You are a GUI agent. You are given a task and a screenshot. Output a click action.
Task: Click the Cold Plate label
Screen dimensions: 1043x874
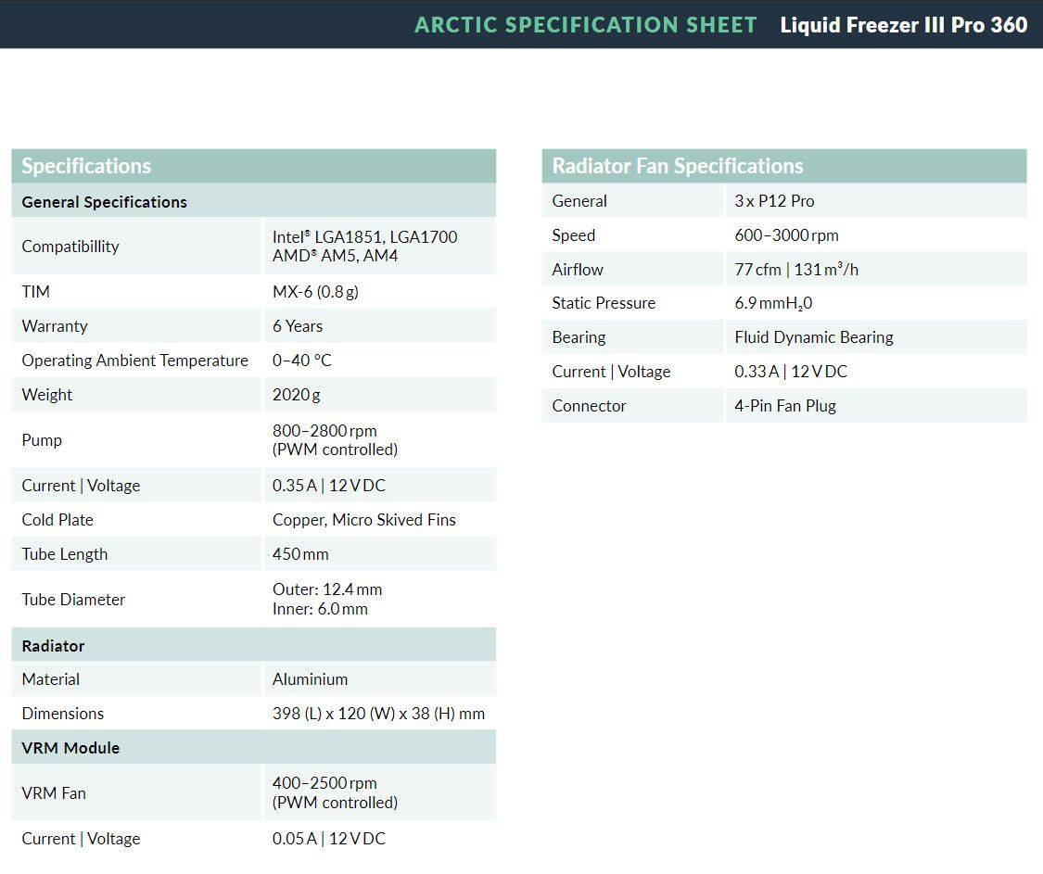[57, 520]
